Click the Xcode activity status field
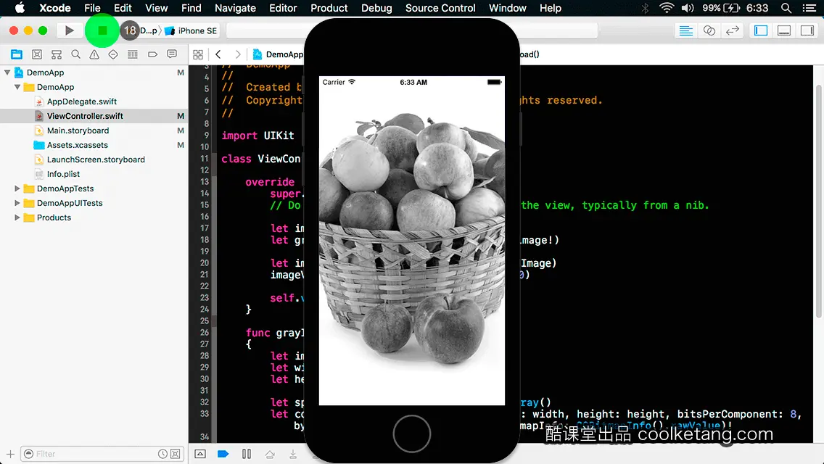The width and height of the screenshot is (824, 464). (x=412, y=30)
